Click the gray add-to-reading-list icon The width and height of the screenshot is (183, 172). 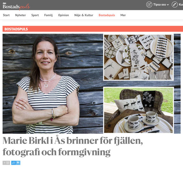click(x=6, y=163)
